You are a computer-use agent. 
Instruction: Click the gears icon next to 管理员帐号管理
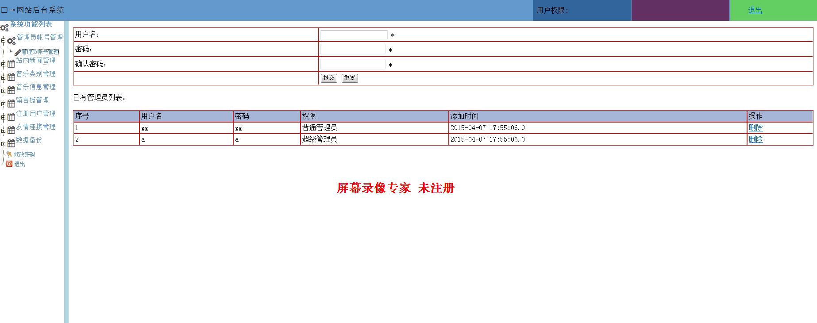click(12, 41)
